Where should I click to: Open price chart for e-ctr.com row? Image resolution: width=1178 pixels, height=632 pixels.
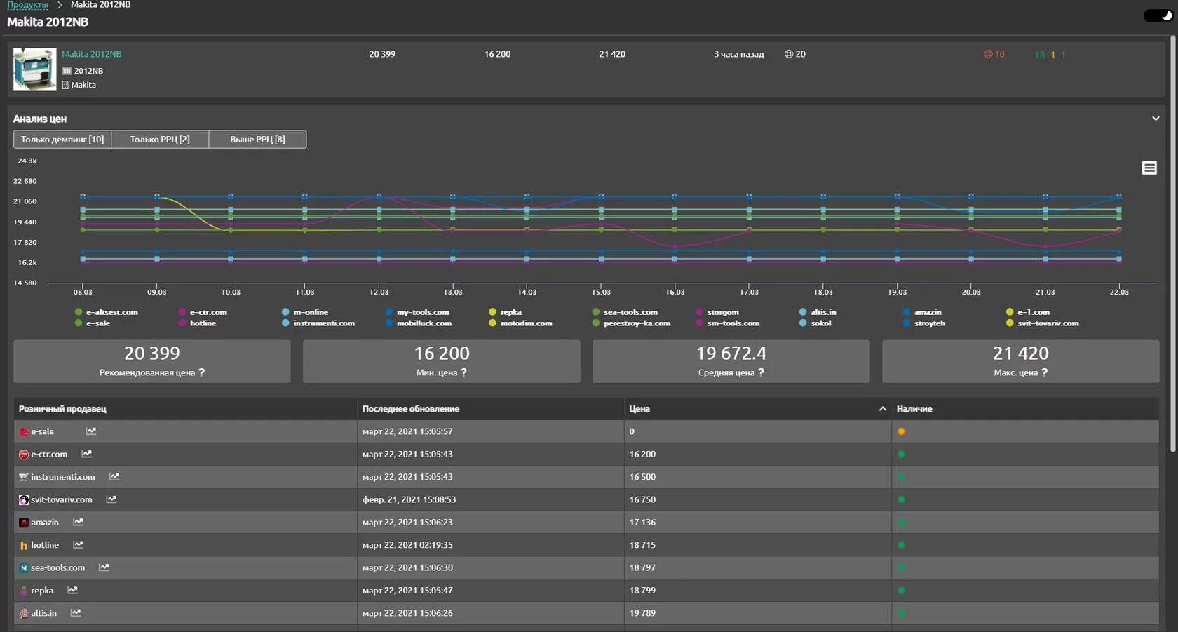coord(87,454)
